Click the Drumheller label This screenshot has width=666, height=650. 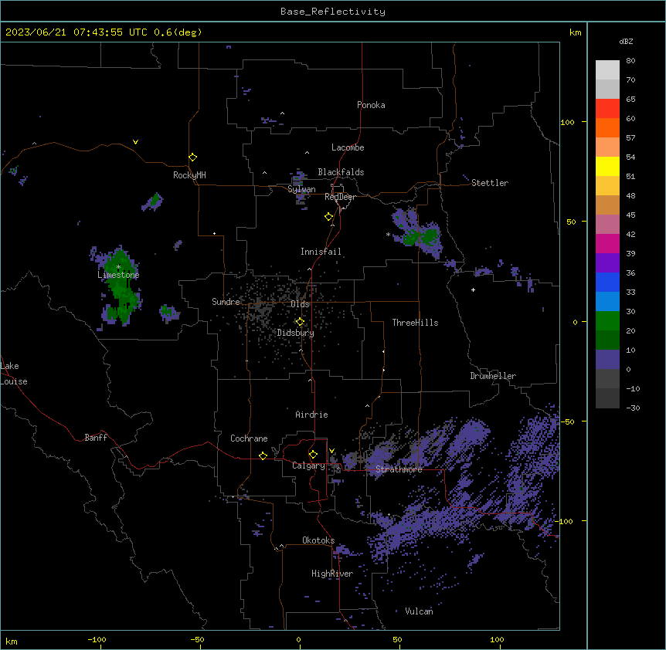point(493,376)
